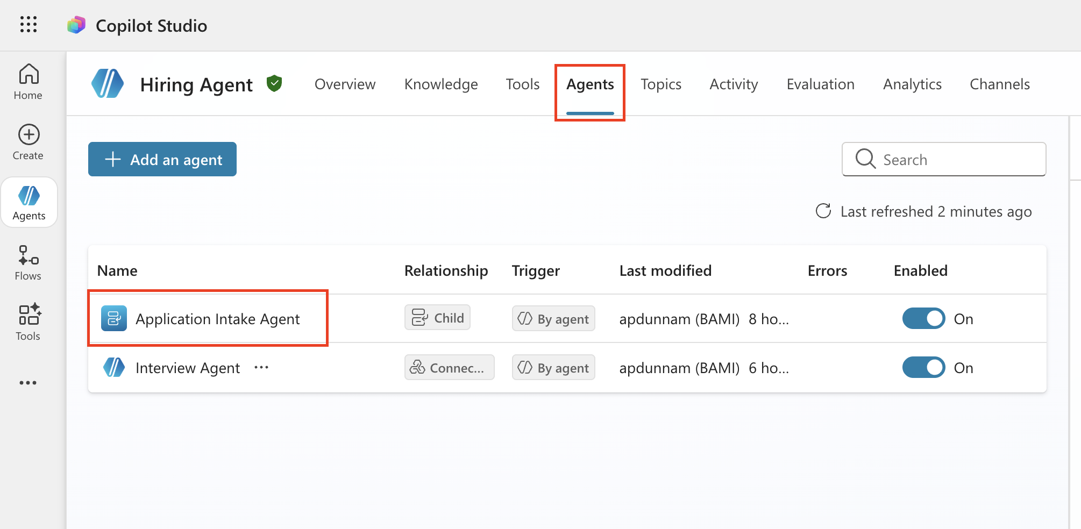Open the app launcher grid icon
This screenshot has height=529, width=1081.
click(28, 25)
